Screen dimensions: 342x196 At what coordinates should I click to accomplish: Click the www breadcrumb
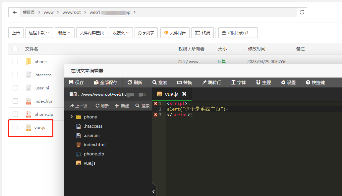tap(49, 12)
